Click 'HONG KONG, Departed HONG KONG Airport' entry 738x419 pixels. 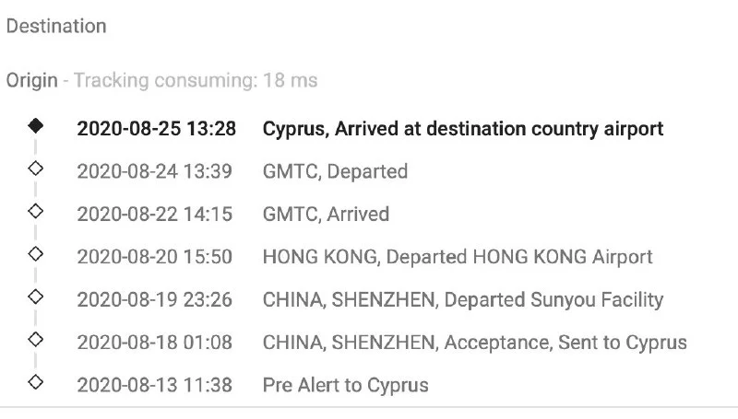458,257
